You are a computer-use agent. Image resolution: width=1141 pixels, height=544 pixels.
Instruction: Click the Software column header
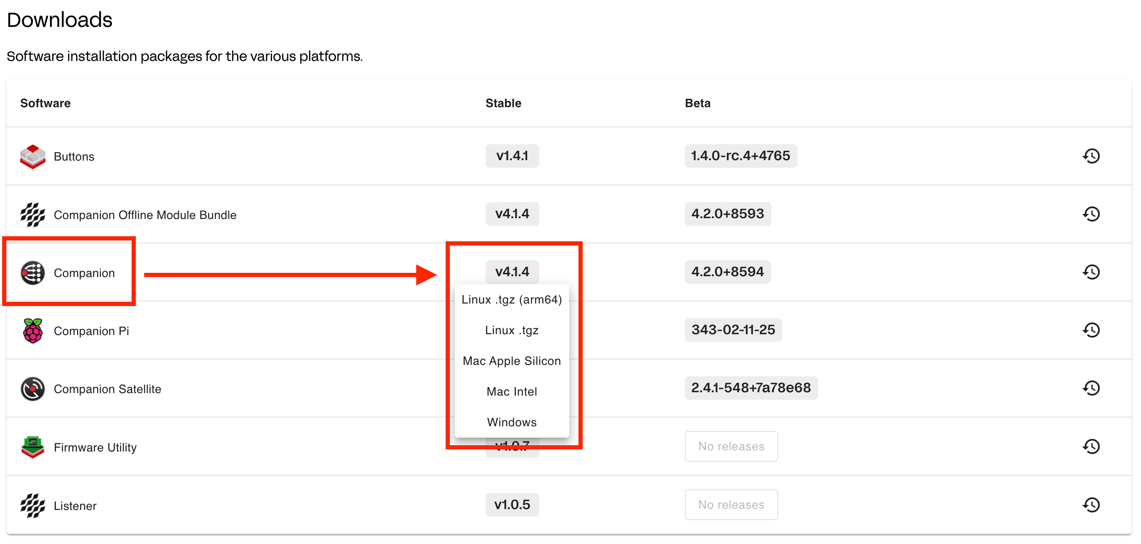click(x=45, y=103)
